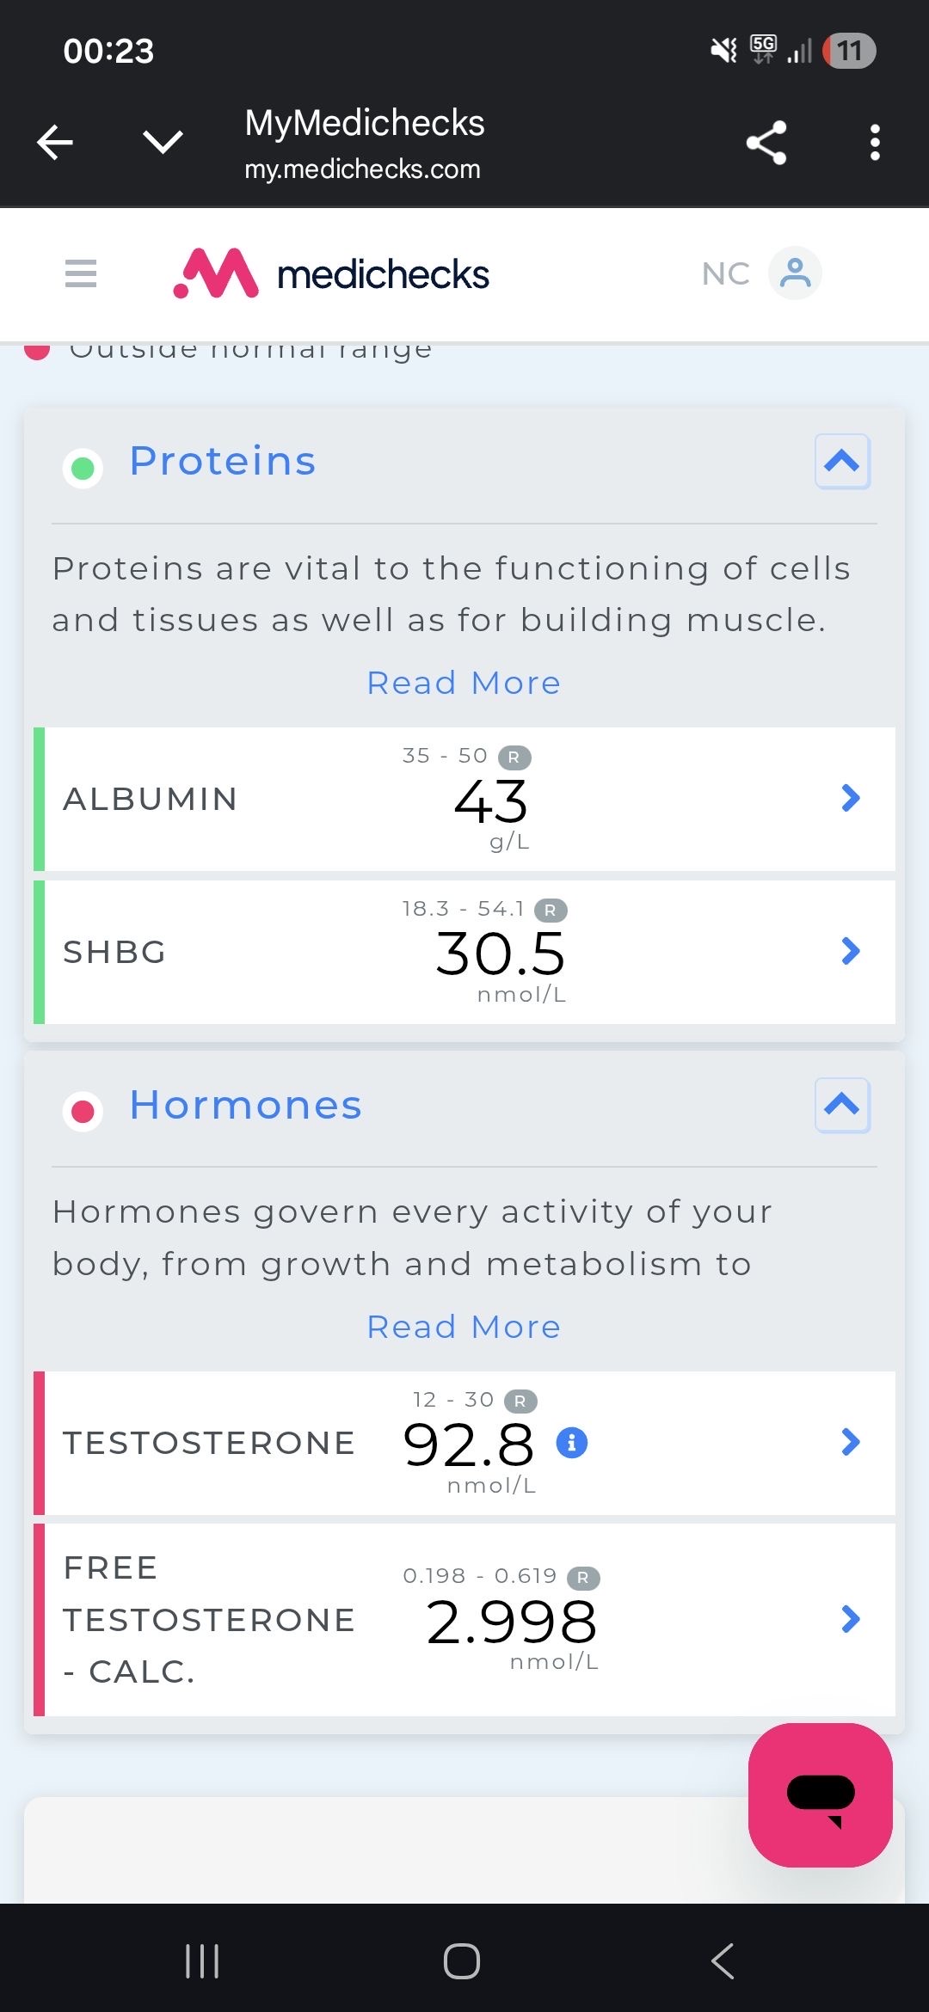Go back using the browser arrow

[56, 143]
